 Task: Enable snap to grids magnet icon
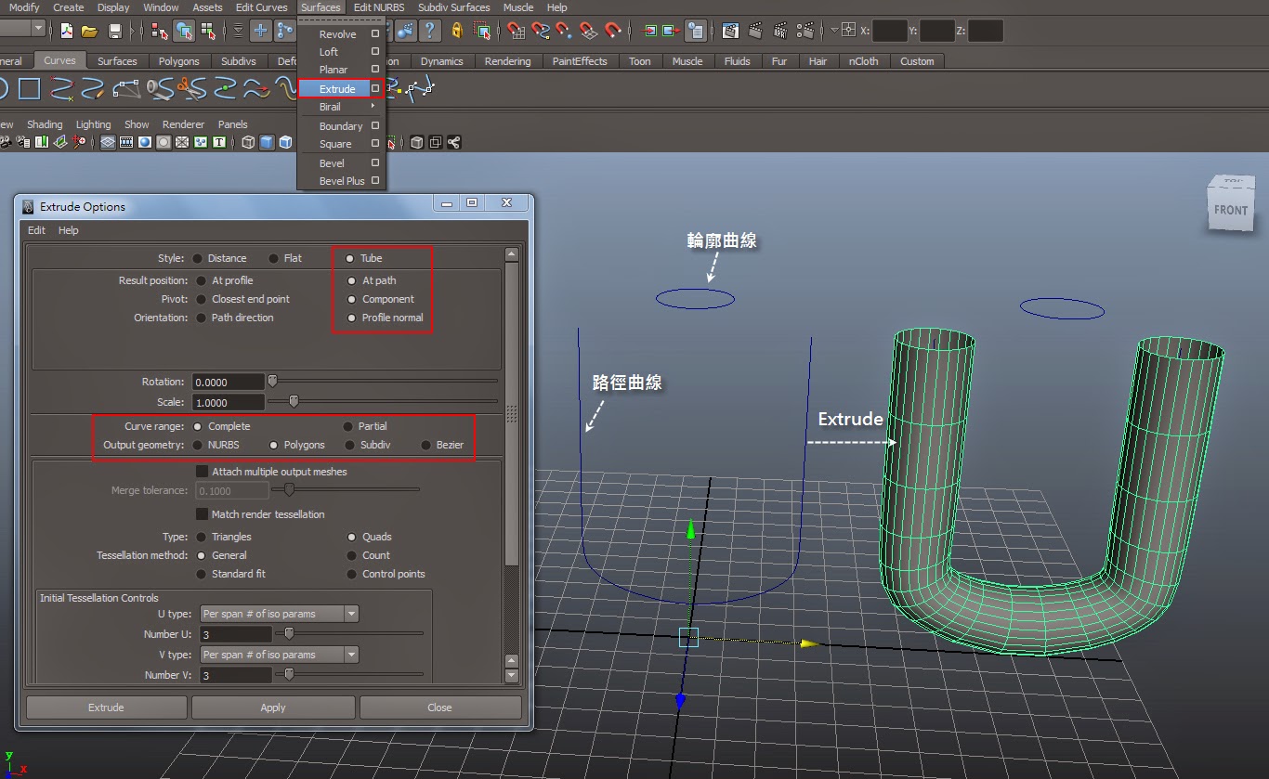pos(517,31)
